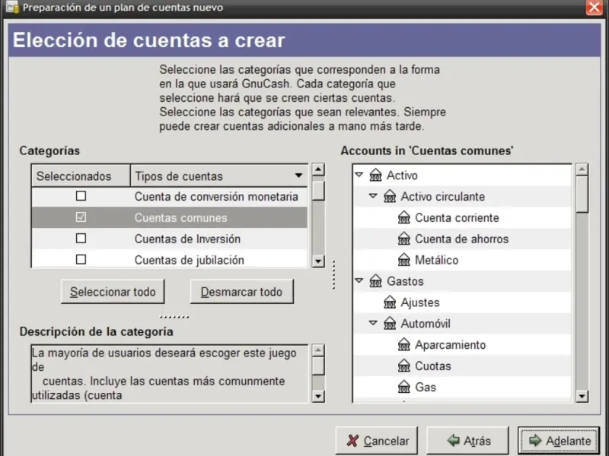Click the Seleccionar todo button
The image size is (609, 456).
[x=113, y=292]
